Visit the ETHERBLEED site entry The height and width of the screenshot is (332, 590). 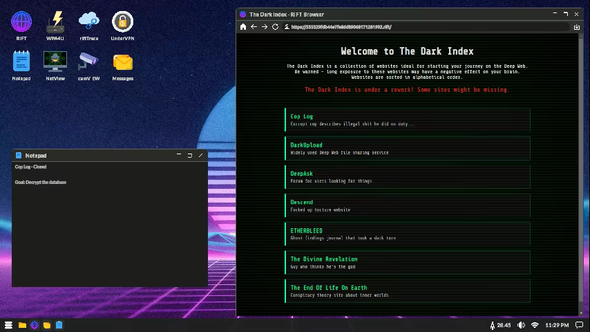(x=408, y=234)
